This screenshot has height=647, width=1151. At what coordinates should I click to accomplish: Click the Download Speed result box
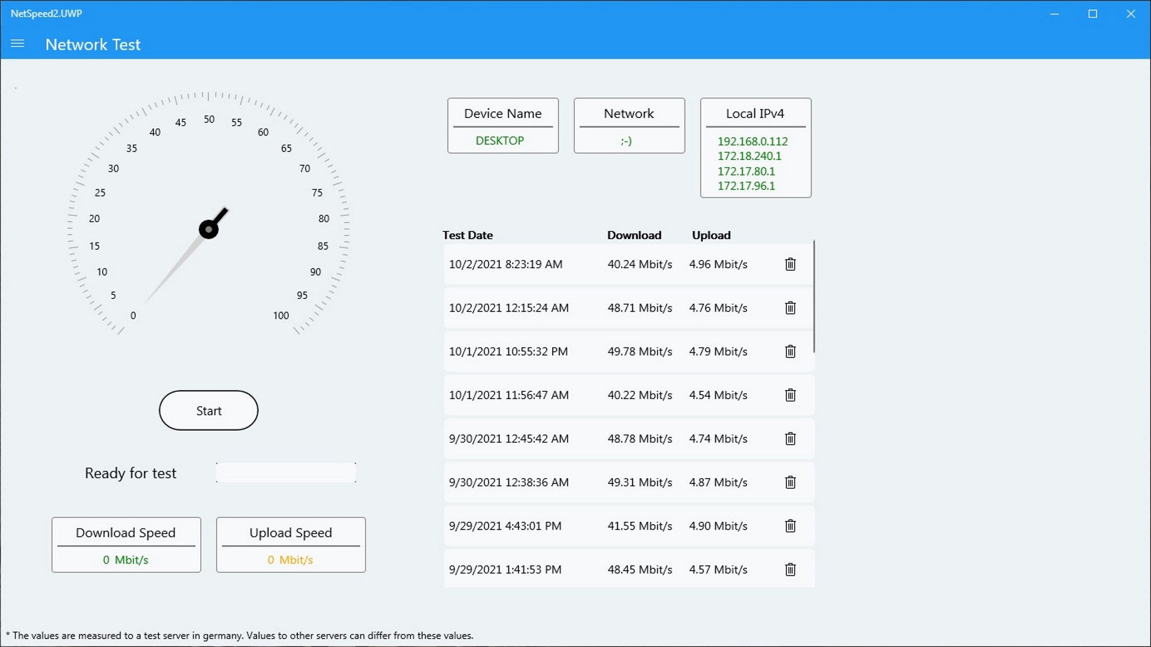tap(126, 545)
